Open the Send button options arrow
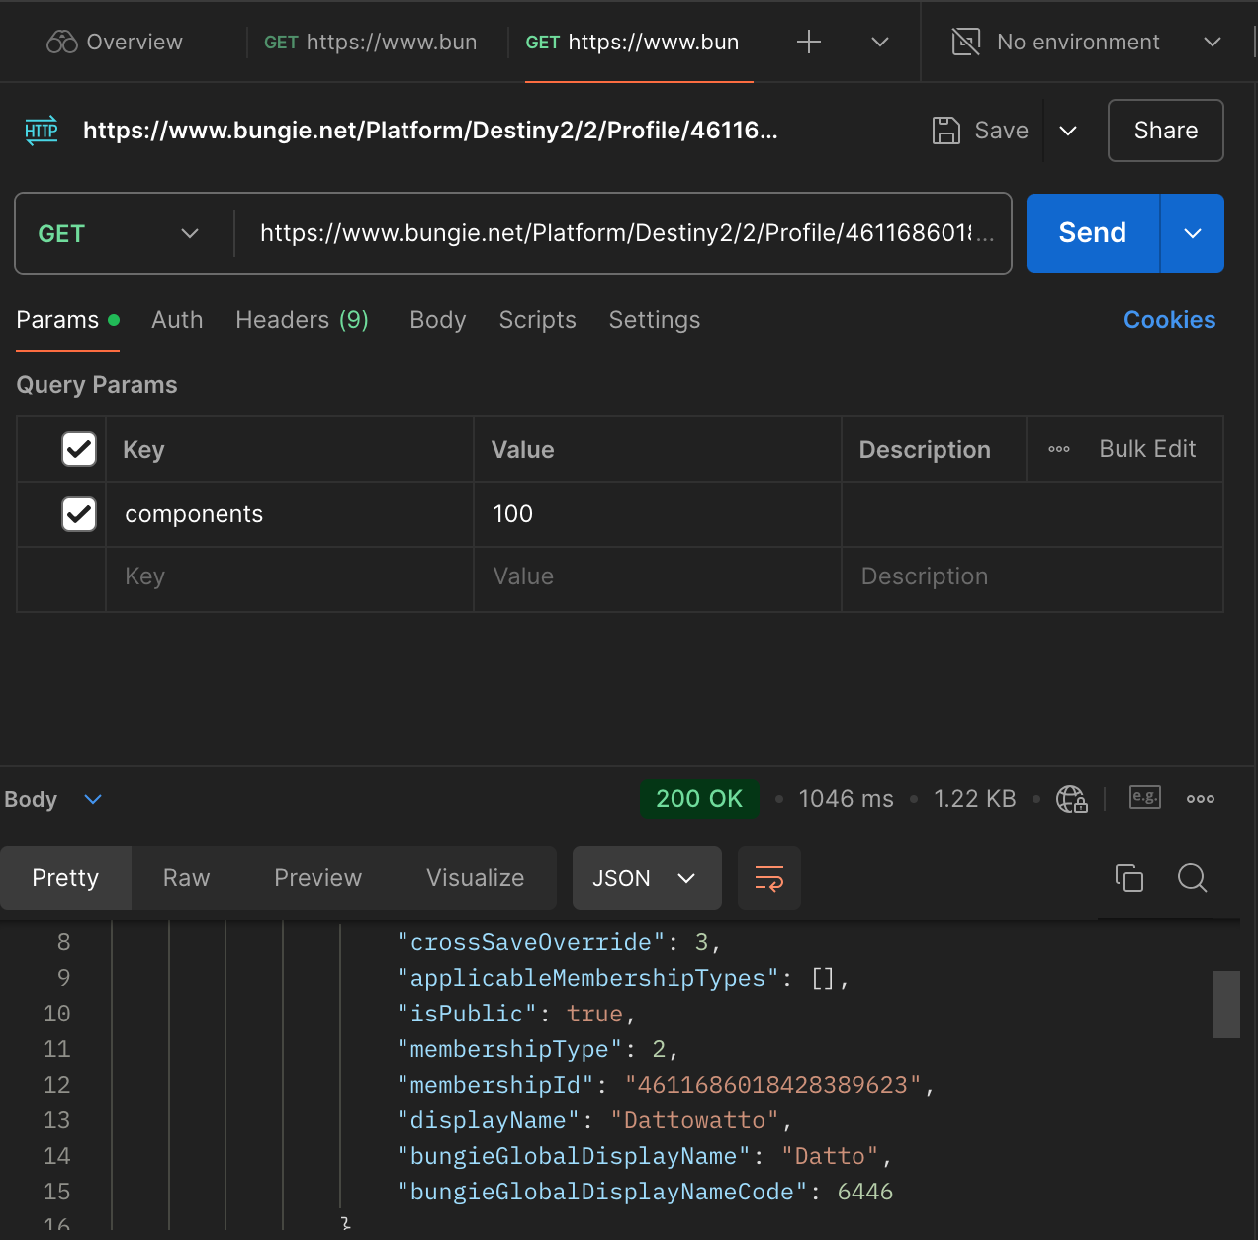 tap(1193, 233)
